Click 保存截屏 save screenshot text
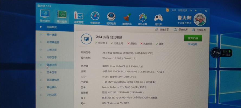This screenshot has width=241, height=108. point(183,30)
